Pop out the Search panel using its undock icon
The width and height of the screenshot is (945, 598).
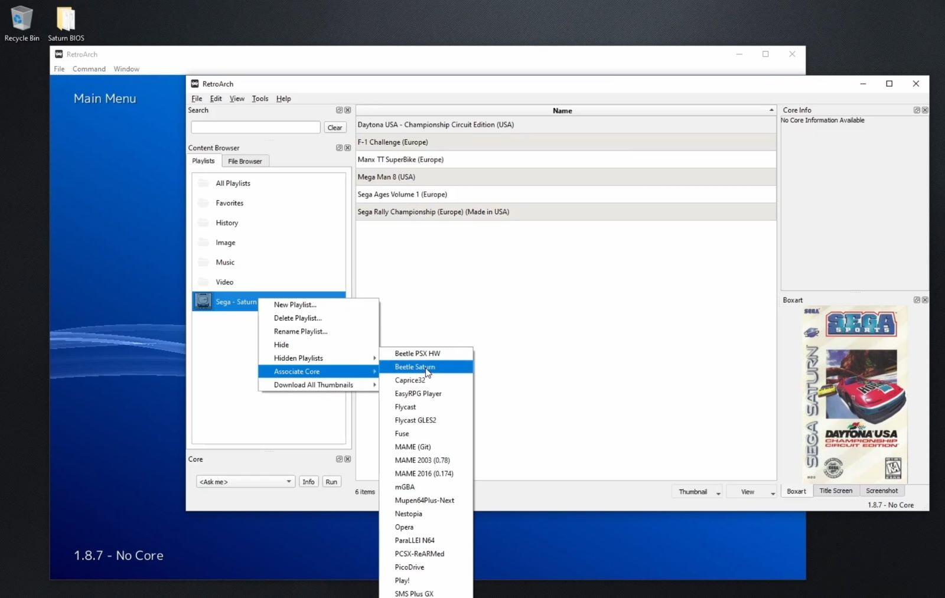[340, 110]
